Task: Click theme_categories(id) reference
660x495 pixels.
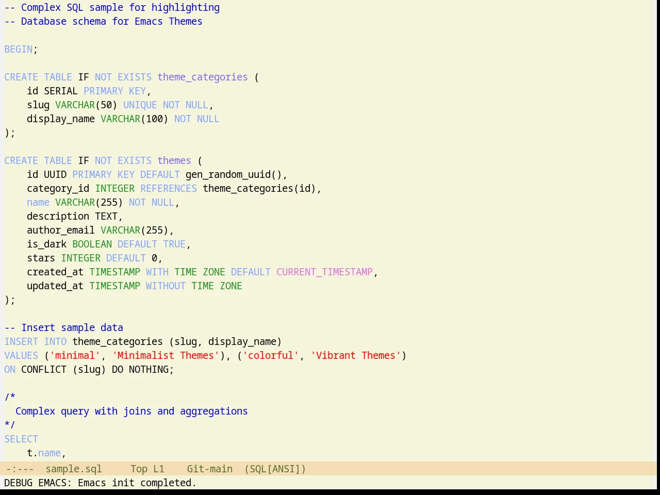Action: 259,188
